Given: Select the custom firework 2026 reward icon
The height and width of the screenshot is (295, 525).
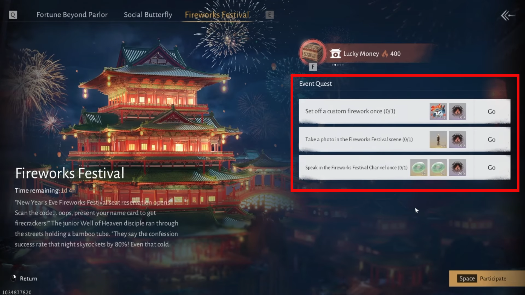Looking at the screenshot, I should click(x=438, y=111).
